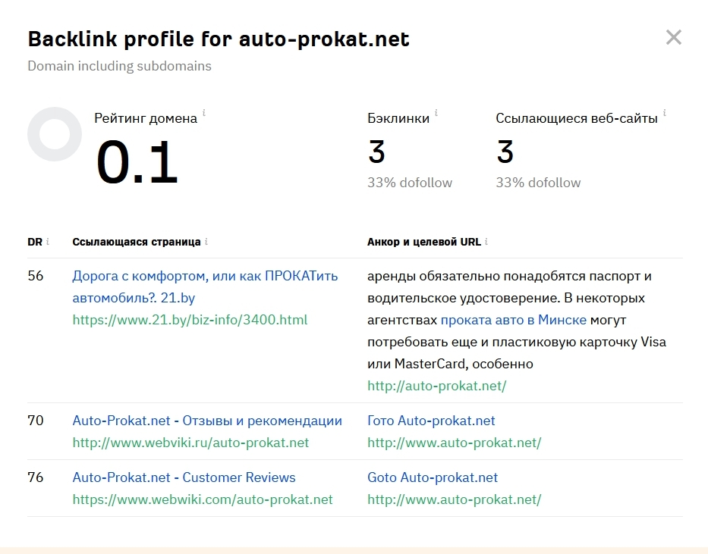Open the 21.by biz-info URL
Viewport: 708px width, 554px height.
point(190,320)
